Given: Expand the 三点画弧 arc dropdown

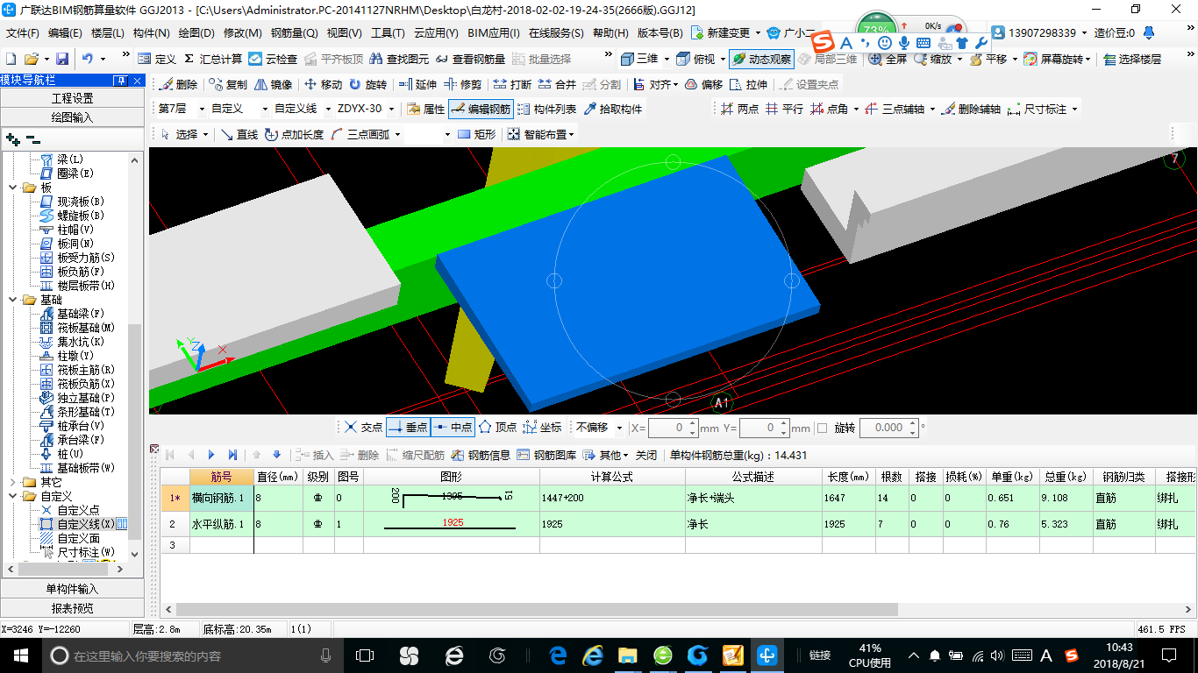Looking at the screenshot, I should click(x=396, y=135).
